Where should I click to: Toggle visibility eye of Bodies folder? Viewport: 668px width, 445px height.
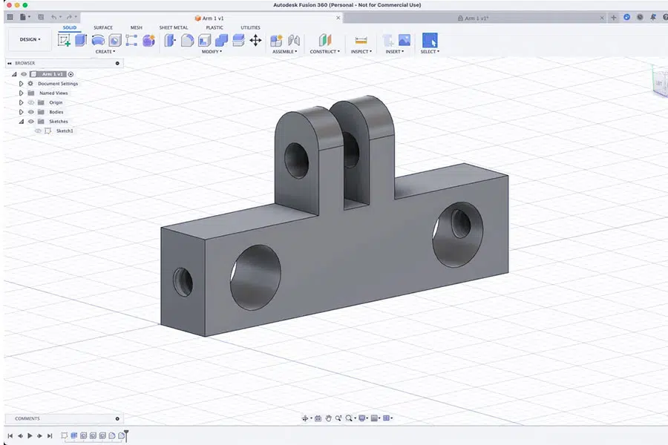coord(31,112)
